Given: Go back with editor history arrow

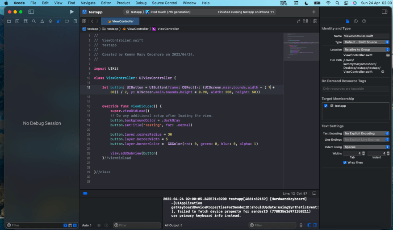Looking at the screenshot, I should 92,21.
